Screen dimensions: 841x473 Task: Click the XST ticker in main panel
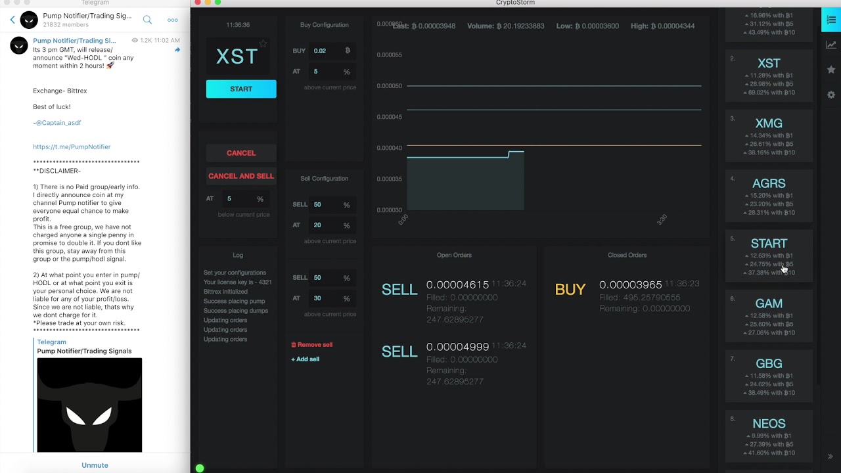[237, 56]
